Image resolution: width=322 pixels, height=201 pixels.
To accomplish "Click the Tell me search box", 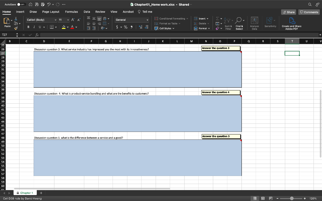I will 145,12.
